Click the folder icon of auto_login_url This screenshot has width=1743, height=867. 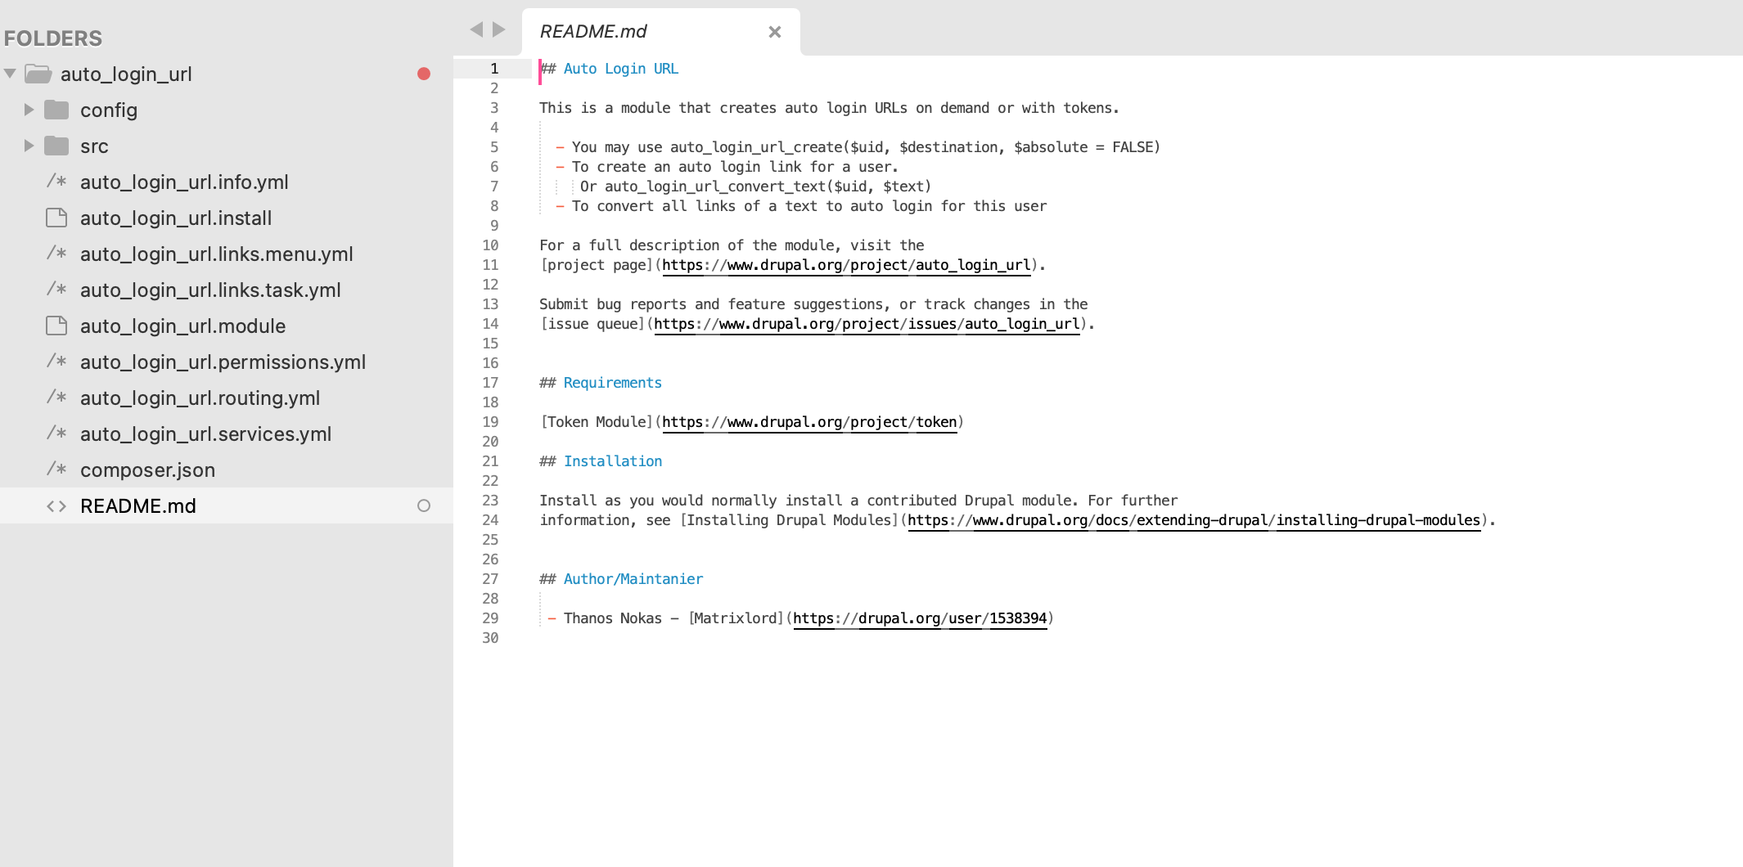tap(38, 74)
